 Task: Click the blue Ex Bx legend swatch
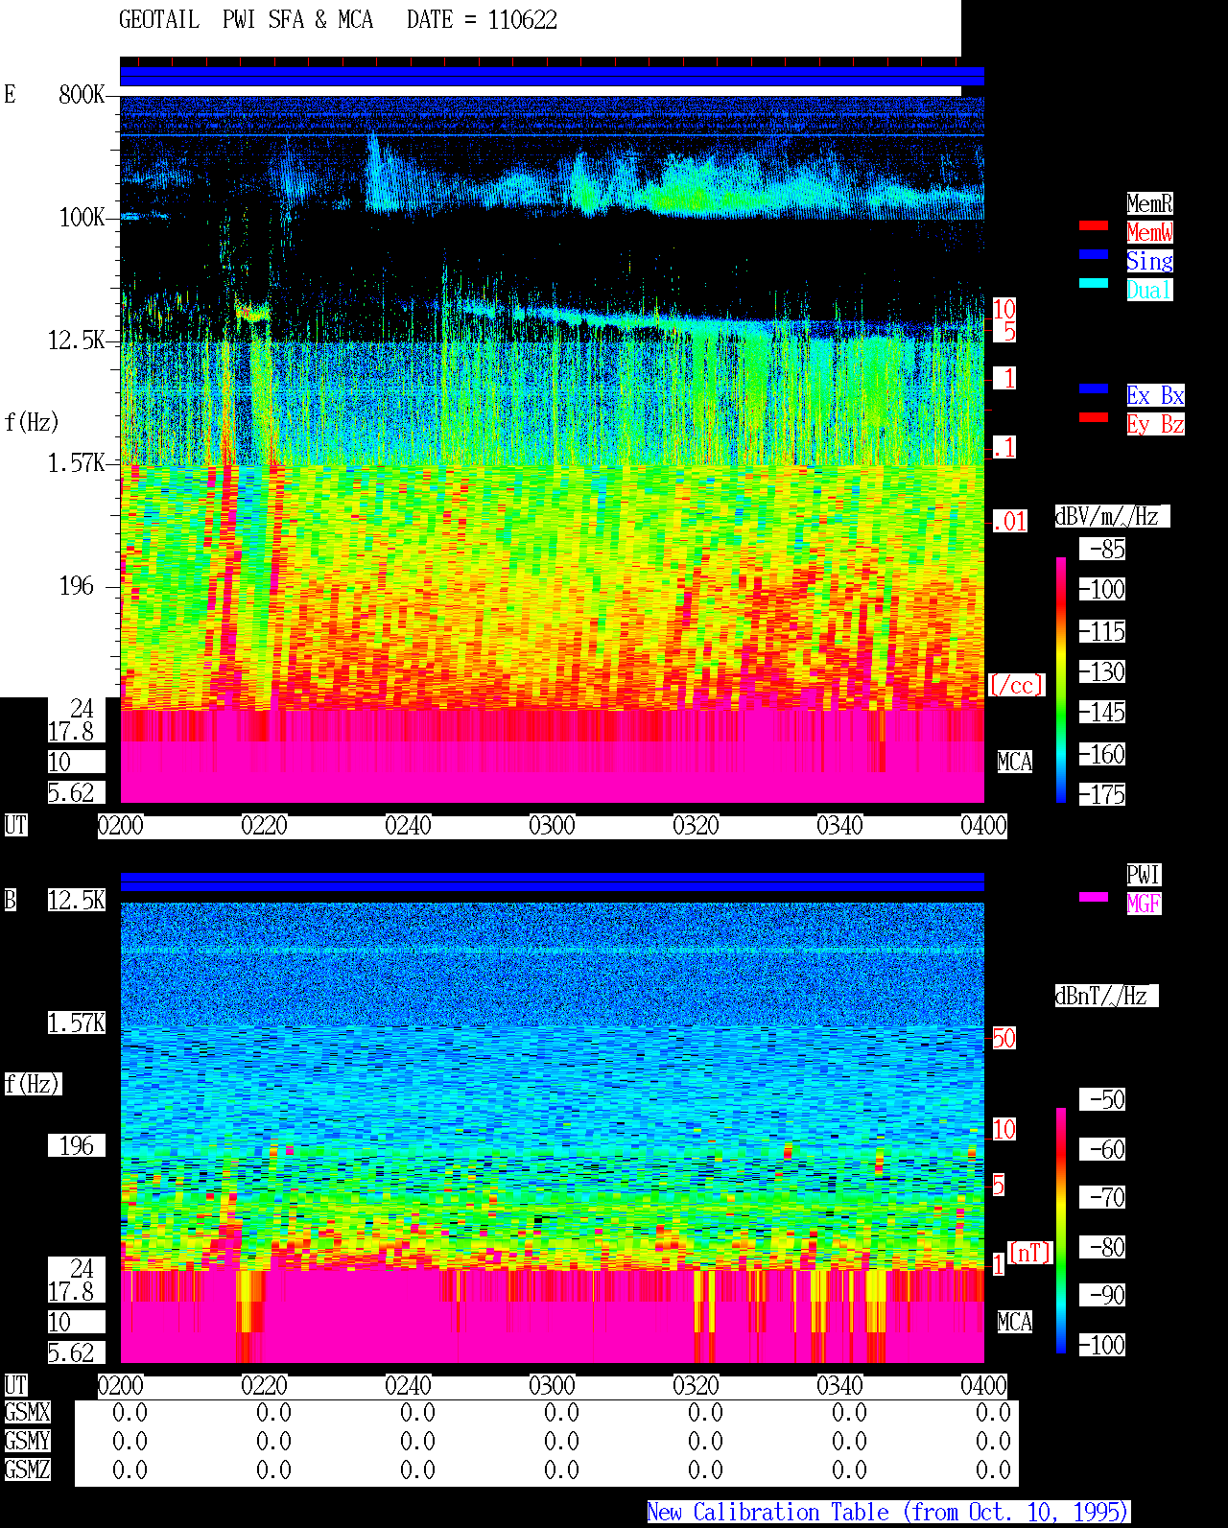[x=1094, y=388]
